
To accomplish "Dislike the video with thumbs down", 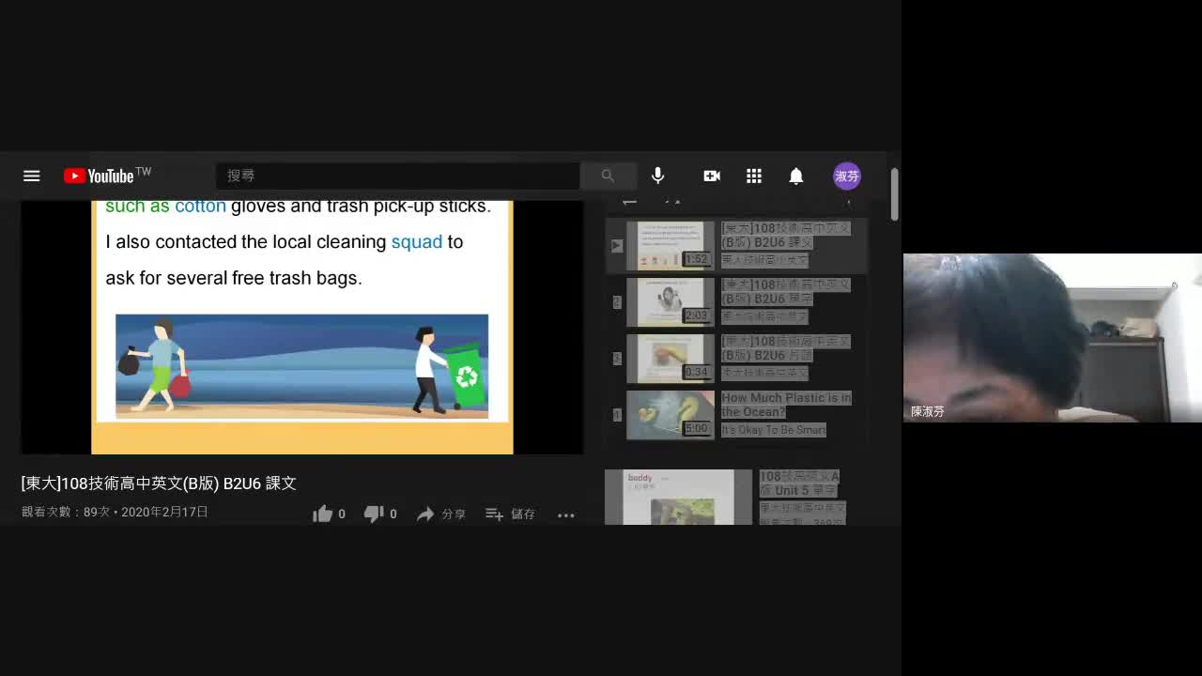I will pos(380,514).
